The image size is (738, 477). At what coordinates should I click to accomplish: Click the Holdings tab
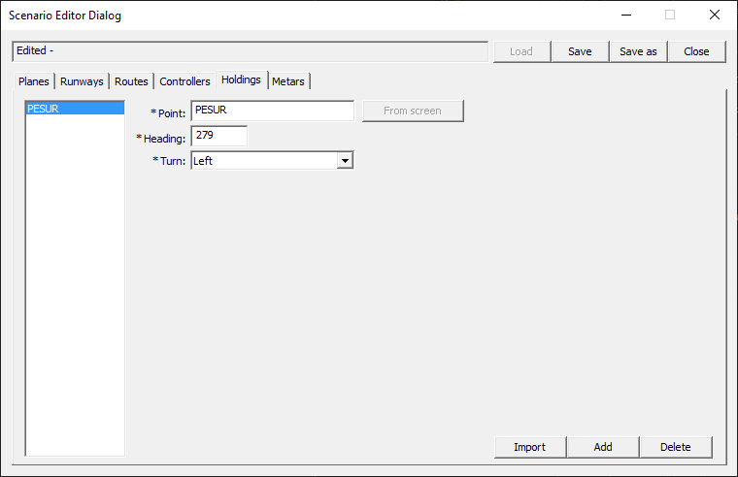pyautogui.click(x=241, y=79)
